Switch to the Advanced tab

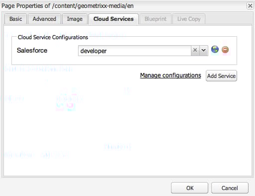[44, 19]
